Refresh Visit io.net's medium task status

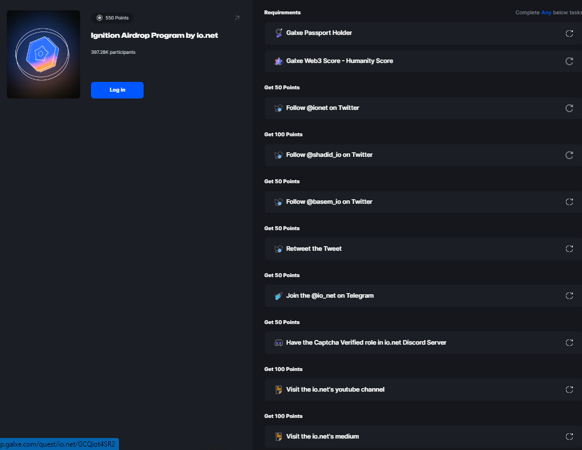pyautogui.click(x=569, y=437)
